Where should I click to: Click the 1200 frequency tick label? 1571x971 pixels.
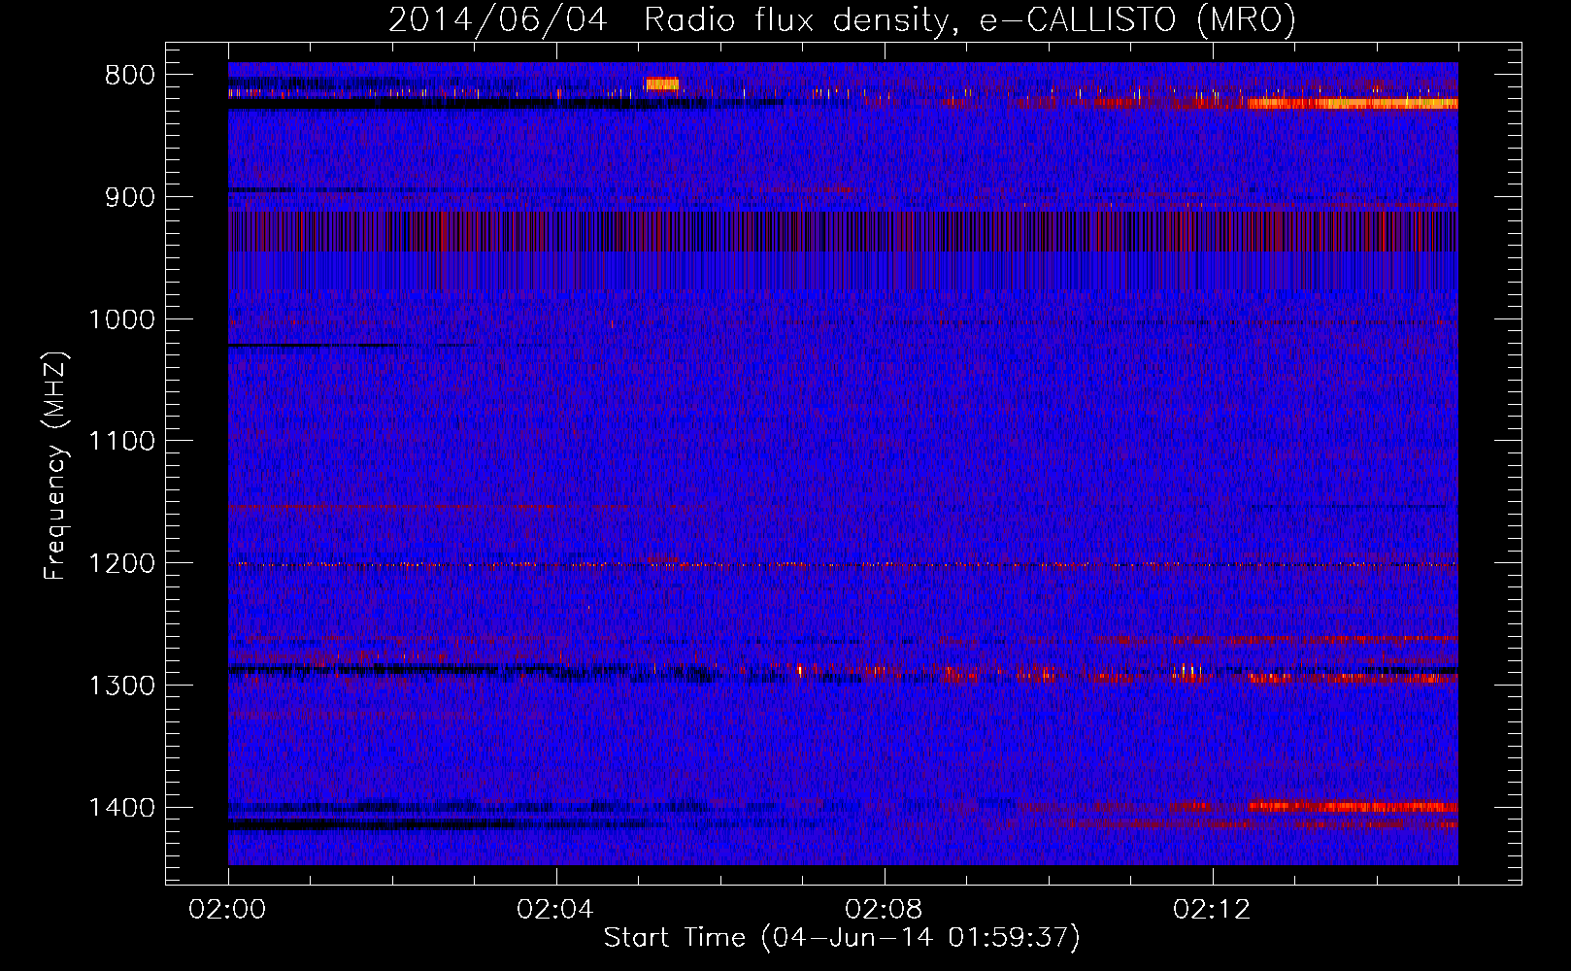point(121,564)
